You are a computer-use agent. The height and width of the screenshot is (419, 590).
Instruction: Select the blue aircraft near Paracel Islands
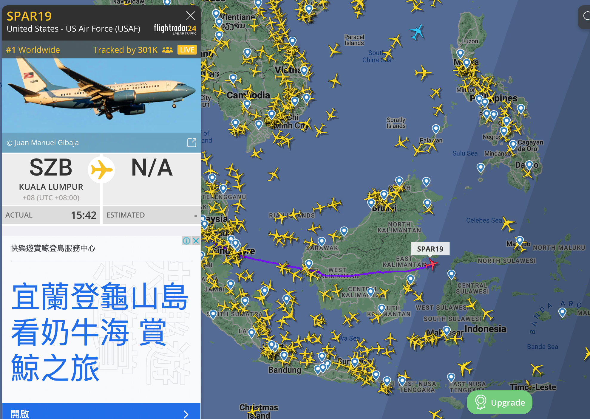point(417,32)
